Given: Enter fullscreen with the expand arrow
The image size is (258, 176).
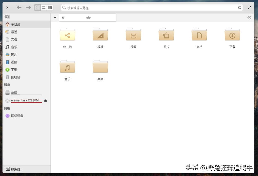Looking at the screenshot, I should (250, 7).
